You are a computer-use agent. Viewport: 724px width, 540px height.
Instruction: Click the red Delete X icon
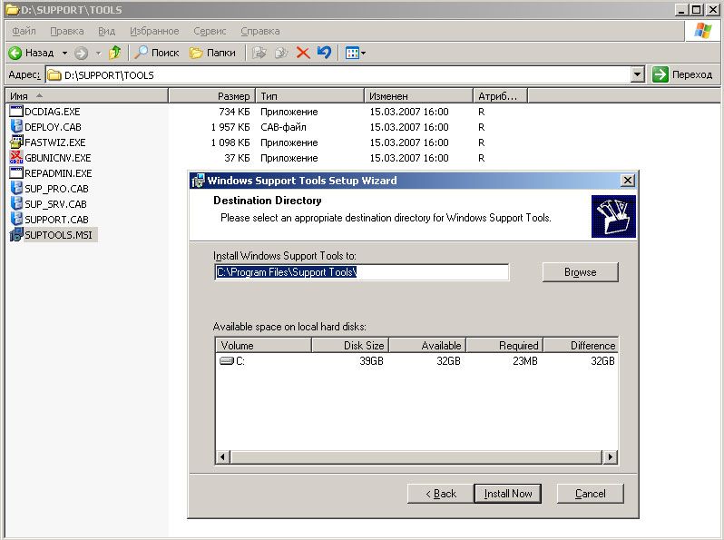(x=303, y=53)
